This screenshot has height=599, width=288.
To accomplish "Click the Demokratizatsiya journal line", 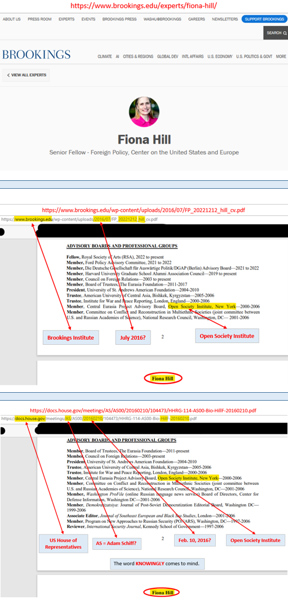I will (162, 507).
